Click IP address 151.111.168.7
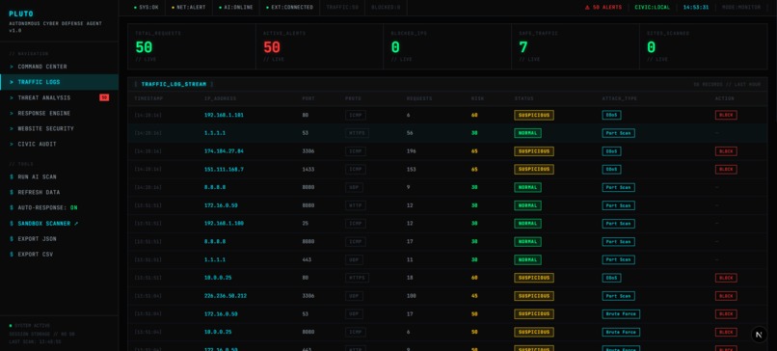Viewport: 777px width, 351px height. point(224,169)
